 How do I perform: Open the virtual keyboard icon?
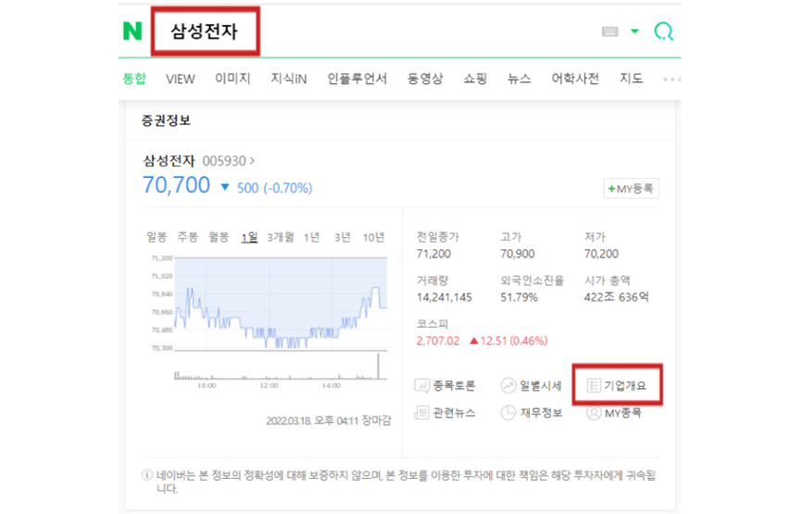tap(609, 31)
